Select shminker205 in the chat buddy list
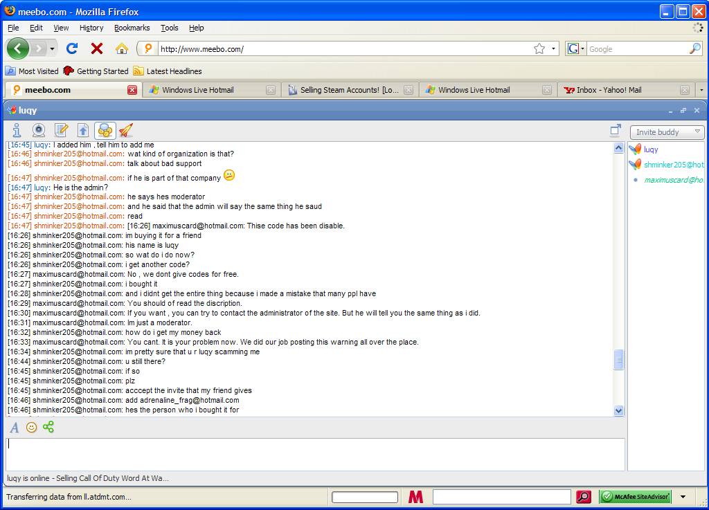 click(x=667, y=165)
